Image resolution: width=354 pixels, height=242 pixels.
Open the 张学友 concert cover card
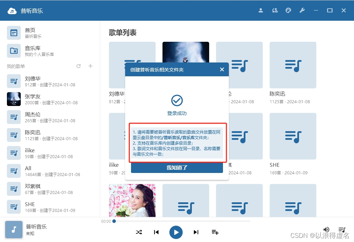(x=186, y=52)
